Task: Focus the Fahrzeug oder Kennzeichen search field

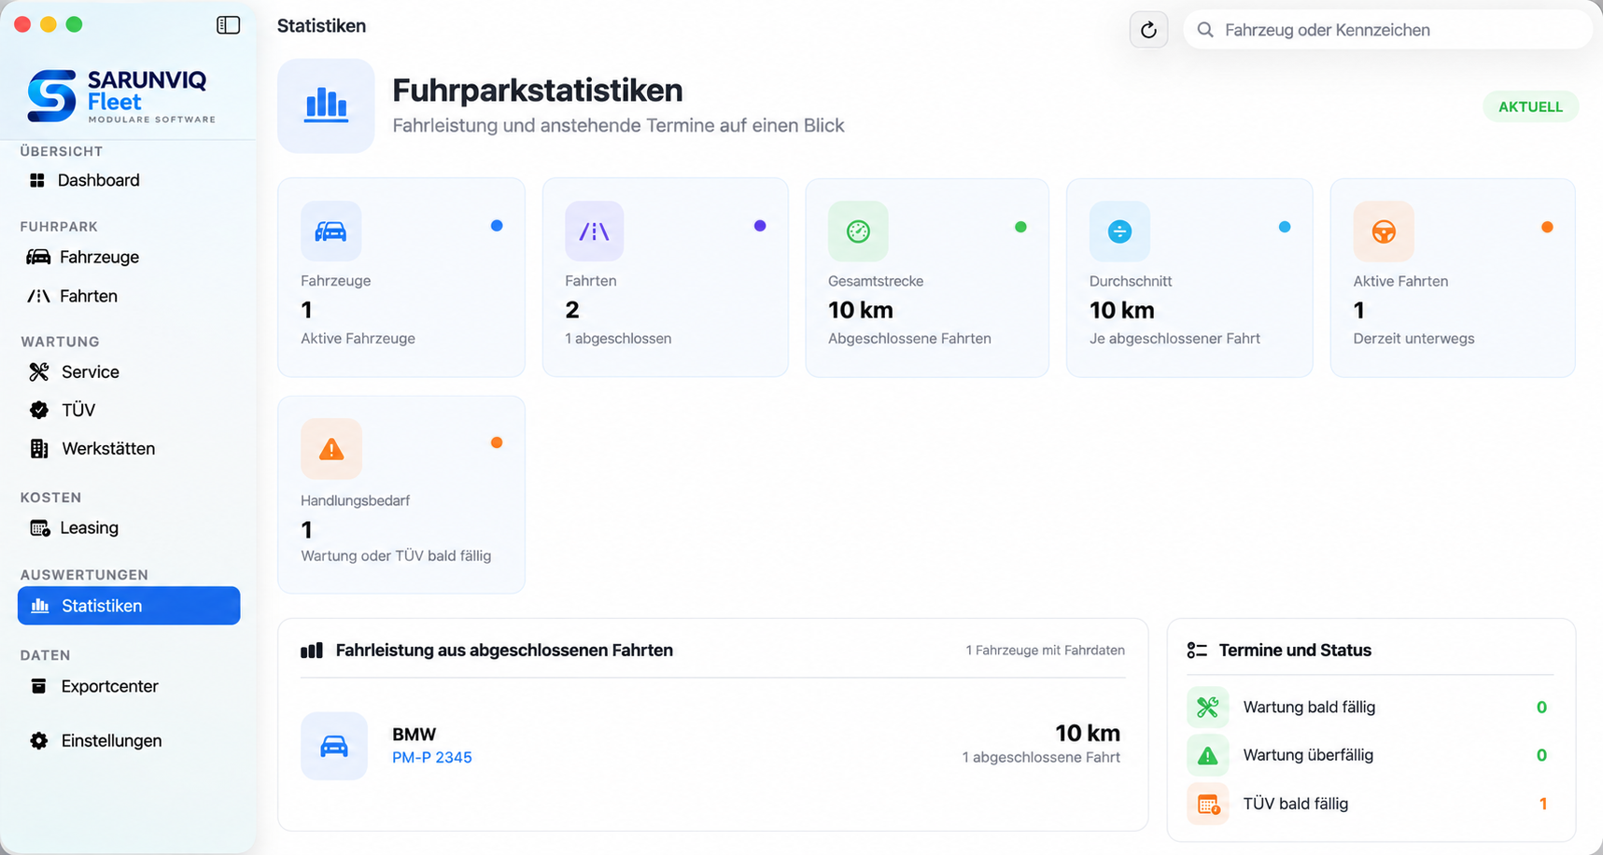Action: [1387, 30]
